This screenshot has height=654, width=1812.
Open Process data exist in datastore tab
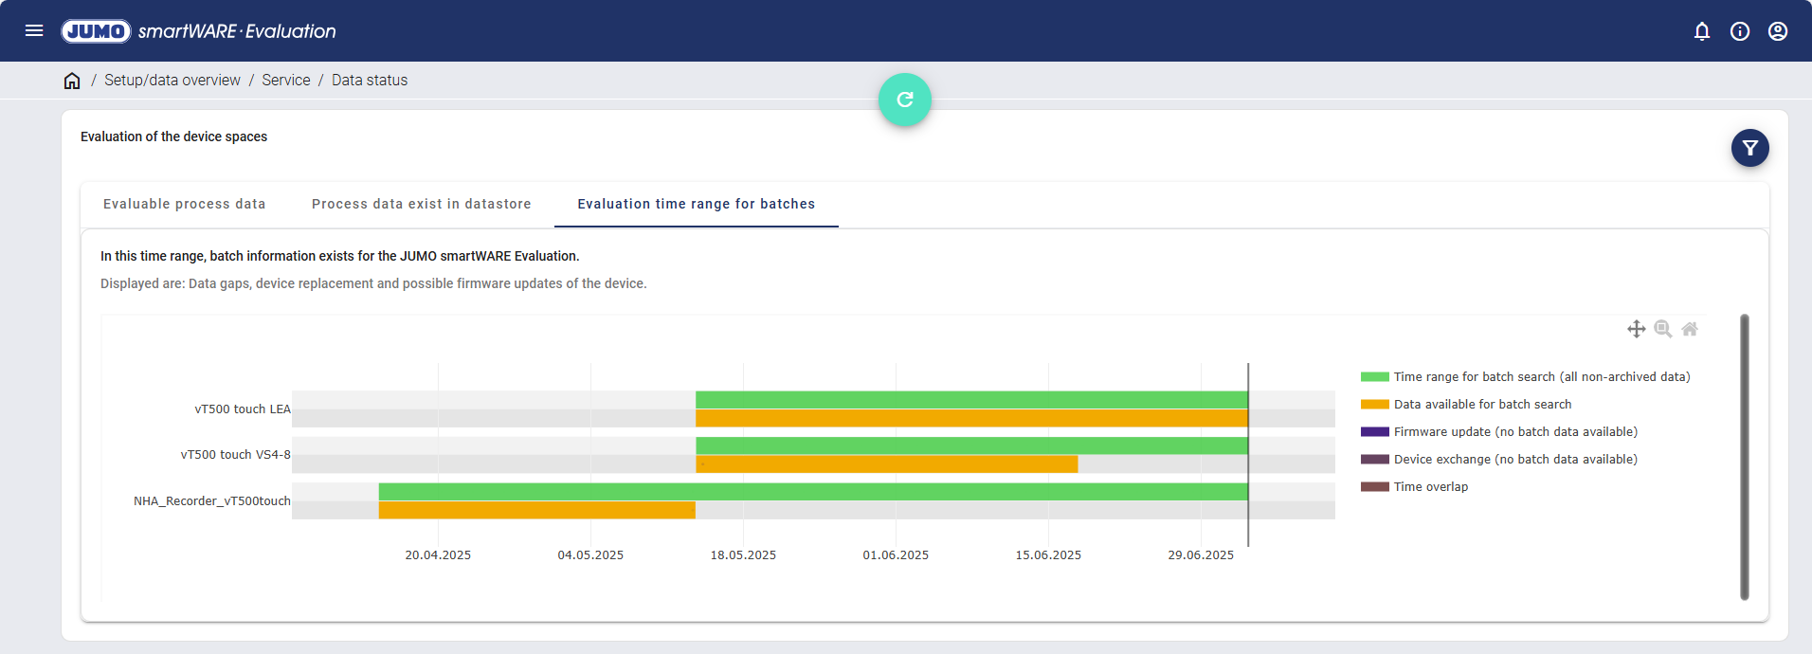tap(421, 204)
